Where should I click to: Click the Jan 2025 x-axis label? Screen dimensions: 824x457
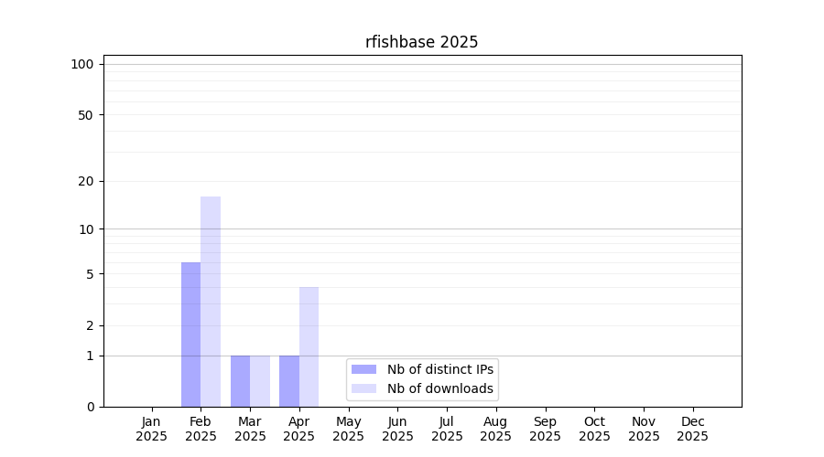[x=152, y=429]
